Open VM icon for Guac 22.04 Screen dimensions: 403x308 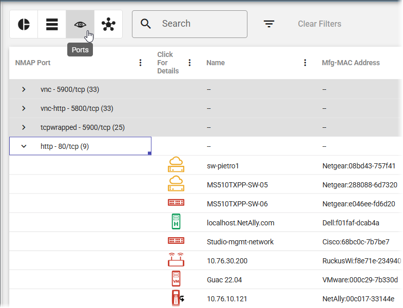pos(176,279)
